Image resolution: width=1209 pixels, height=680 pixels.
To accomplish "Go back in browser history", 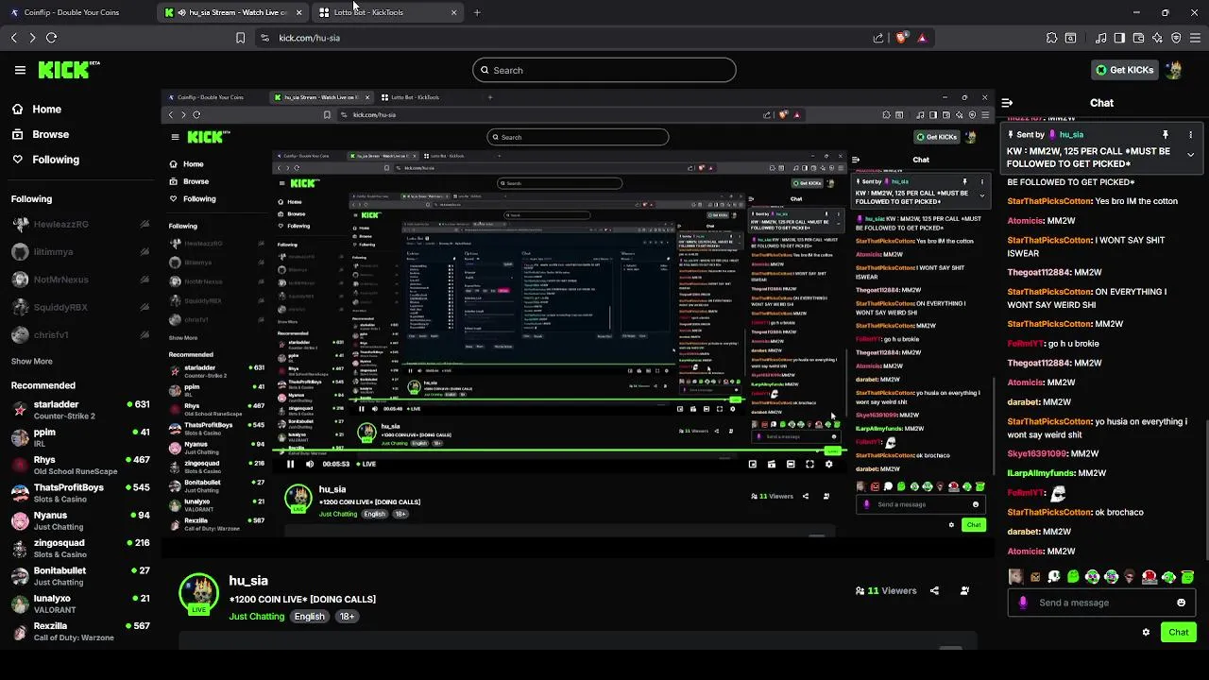I will (x=13, y=38).
